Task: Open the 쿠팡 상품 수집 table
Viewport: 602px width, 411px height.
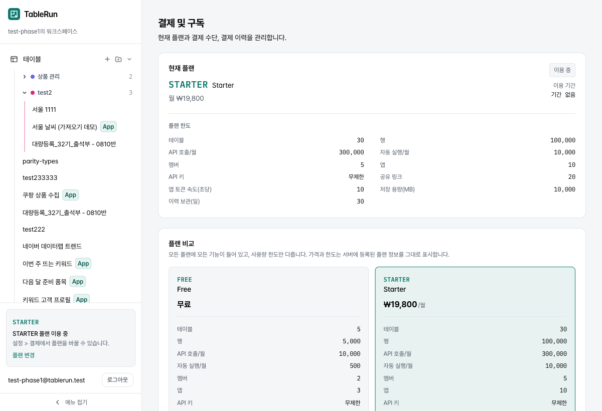Action: pos(41,195)
